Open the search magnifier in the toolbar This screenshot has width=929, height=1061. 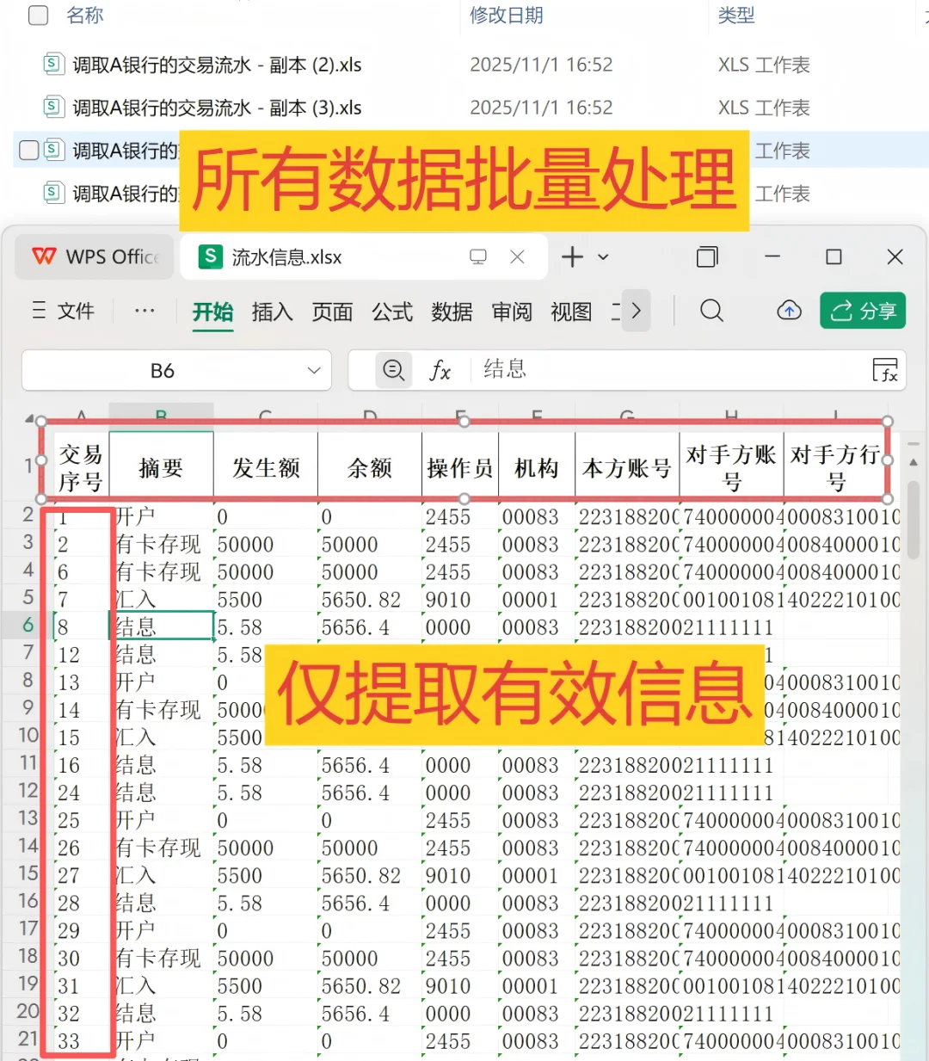(x=711, y=311)
